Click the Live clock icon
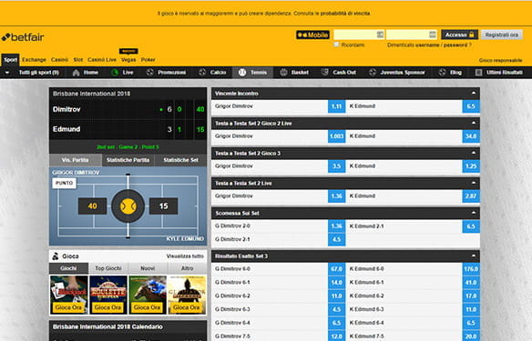This screenshot has width=532, height=341. click(115, 73)
